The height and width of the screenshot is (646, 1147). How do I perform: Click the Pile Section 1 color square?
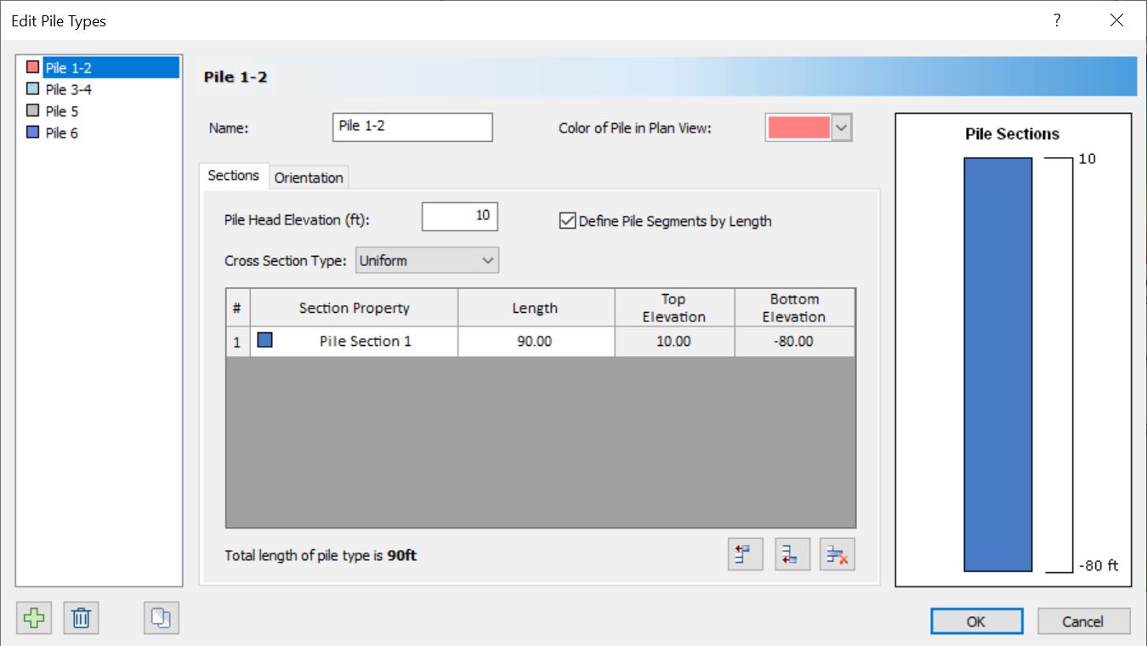pos(264,341)
